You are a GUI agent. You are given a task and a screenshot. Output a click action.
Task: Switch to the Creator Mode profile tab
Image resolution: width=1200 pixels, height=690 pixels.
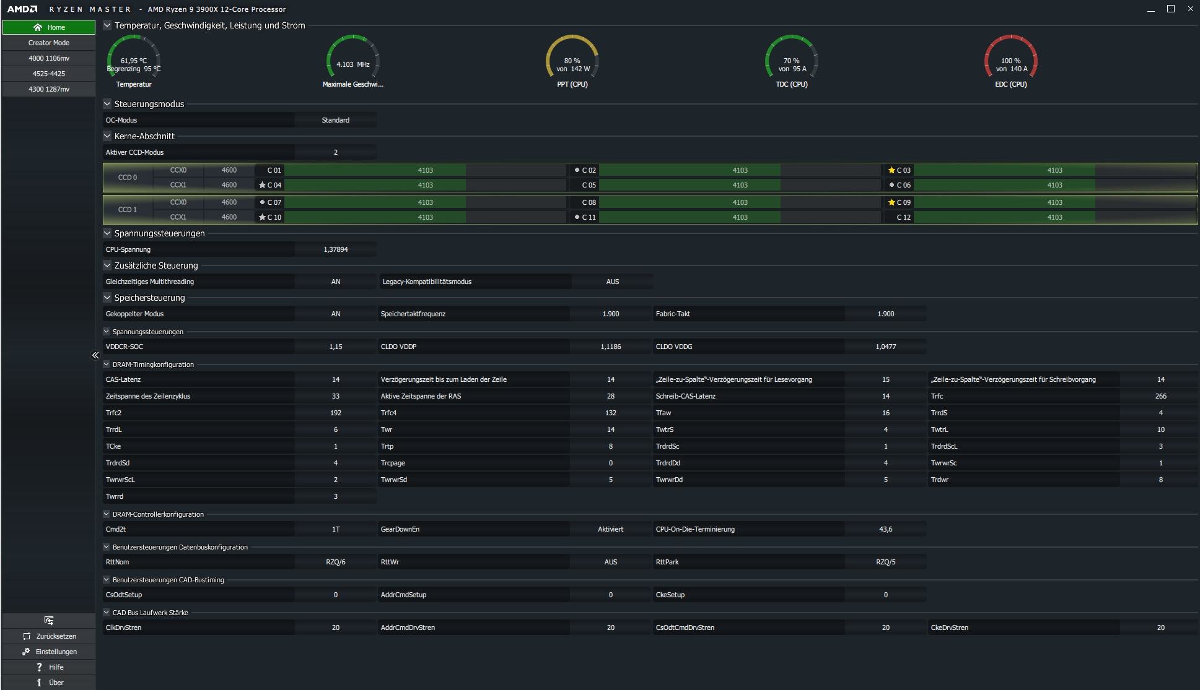click(48, 43)
